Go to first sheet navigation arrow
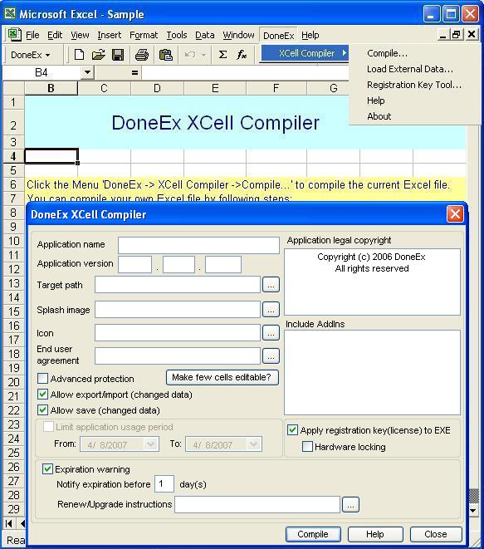This screenshot has width=484, height=549. tap(9, 523)
